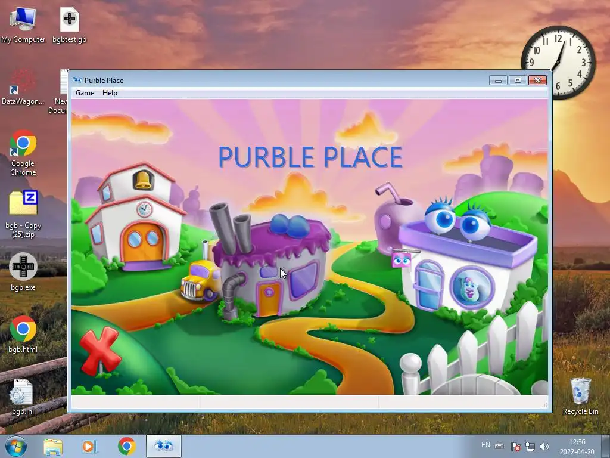Select the Purble Place taskbar button
This screenshot has height=458, width=610.
(x=164, y=446)
